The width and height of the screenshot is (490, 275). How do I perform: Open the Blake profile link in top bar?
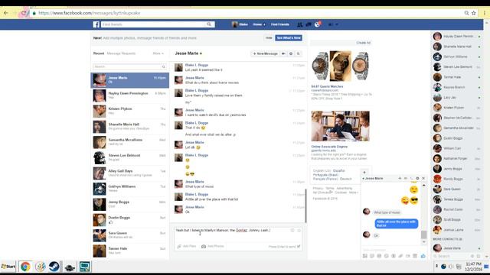pyautogui.click(x=240, y=24)
